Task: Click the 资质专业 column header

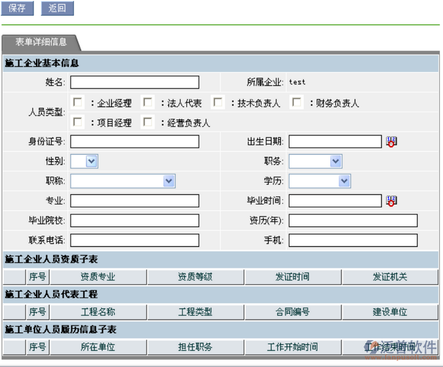Action: pos(98,277)
